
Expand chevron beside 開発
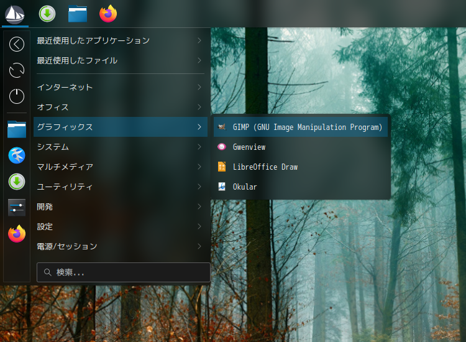tap(199, 206)
